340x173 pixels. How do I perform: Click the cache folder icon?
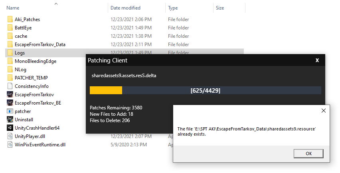(x=10, y=36)
